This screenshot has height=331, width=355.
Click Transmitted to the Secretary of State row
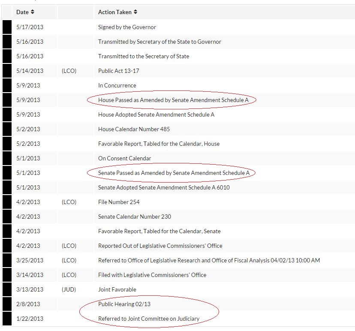[x=143, y=56]
